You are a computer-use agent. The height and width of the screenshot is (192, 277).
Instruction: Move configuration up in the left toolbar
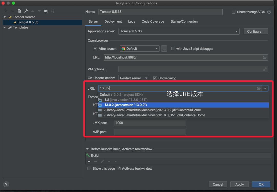click(x=33, y=11)
